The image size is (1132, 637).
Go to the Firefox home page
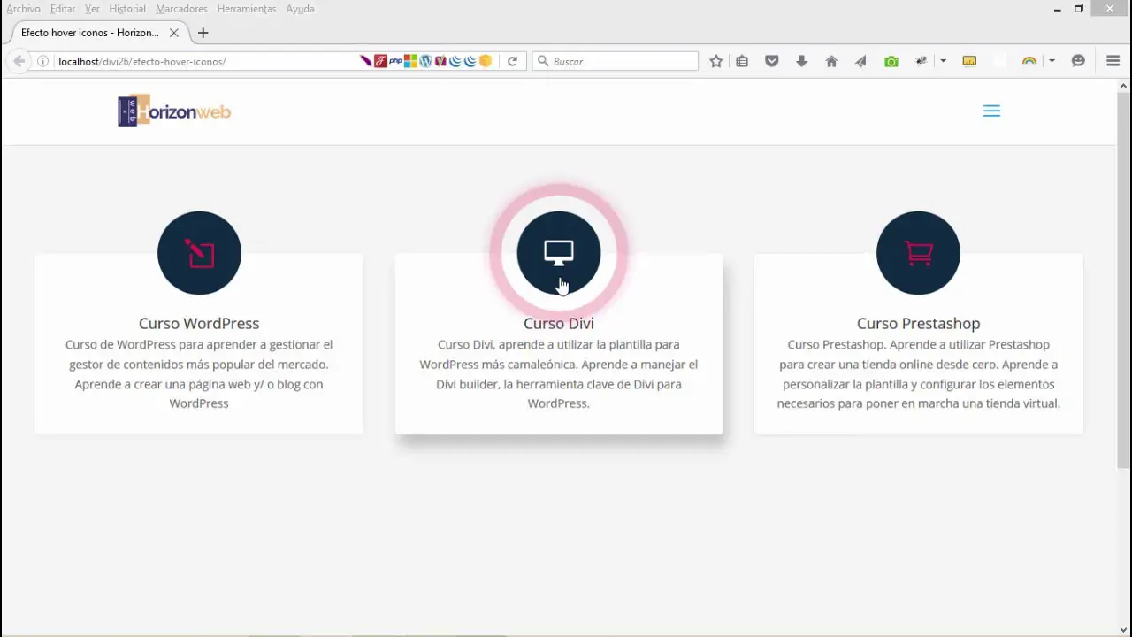click(x=831, y=61)
